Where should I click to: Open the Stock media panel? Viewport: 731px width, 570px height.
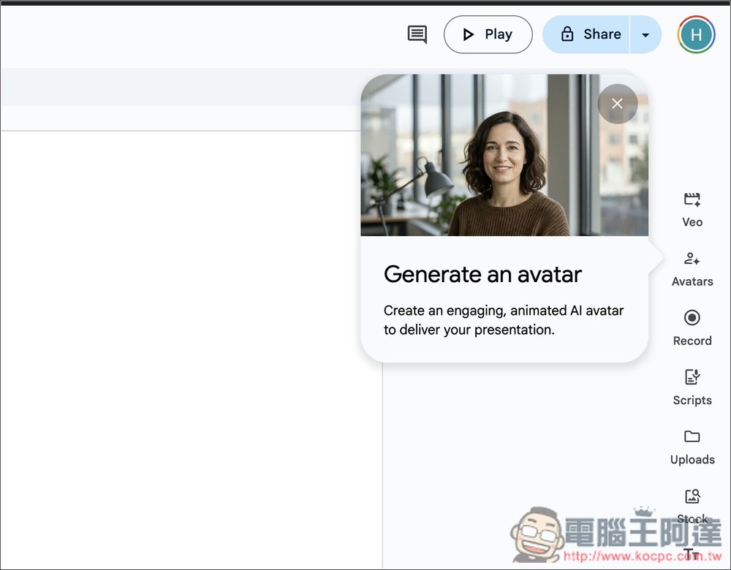(692, 506)
